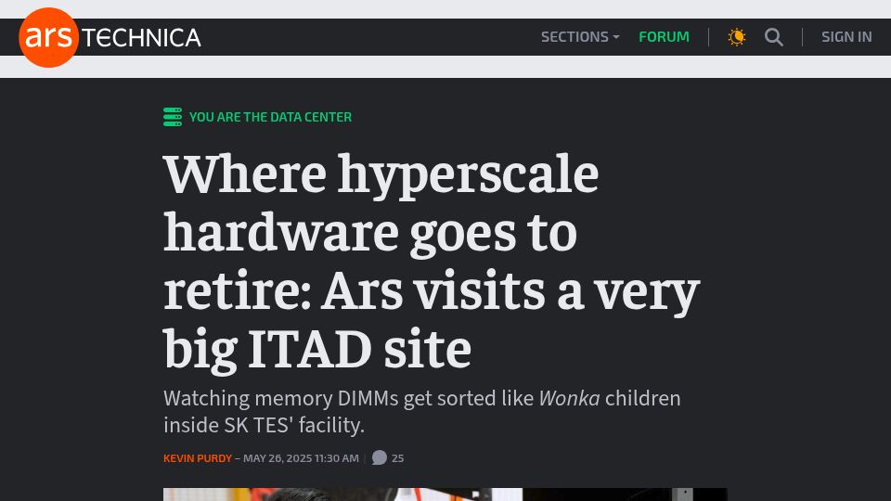This screenshot has height=501, width=891.
Task: Open author Kevin Purdy's profile
Action: 198,458
